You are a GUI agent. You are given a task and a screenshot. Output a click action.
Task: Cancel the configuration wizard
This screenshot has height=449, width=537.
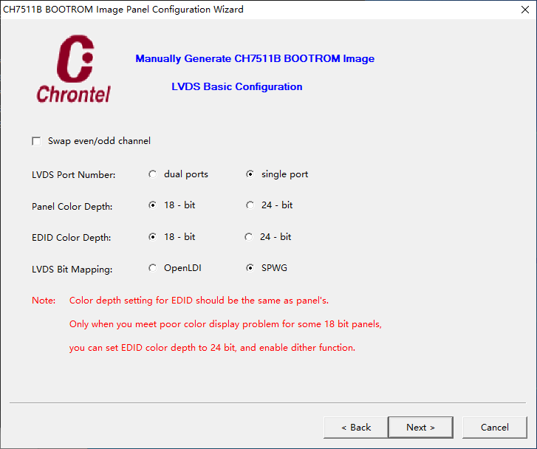click(495, 428)
